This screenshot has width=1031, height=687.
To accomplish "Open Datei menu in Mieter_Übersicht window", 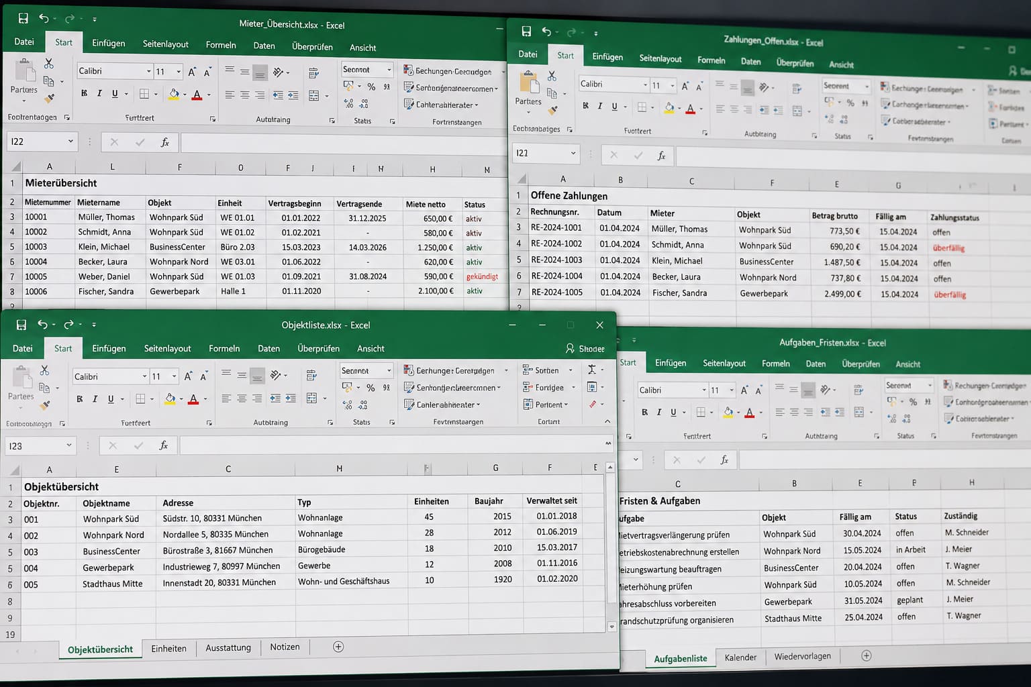I will coord(24,42).
